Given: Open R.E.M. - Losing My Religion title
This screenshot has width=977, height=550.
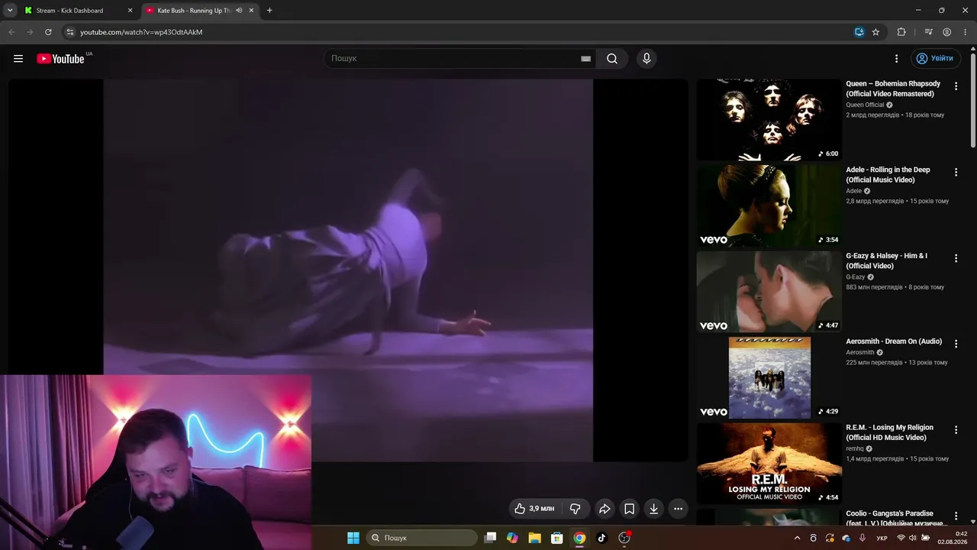Looking at the screenshot, I should pyautogui.click(x=889, y=432).
